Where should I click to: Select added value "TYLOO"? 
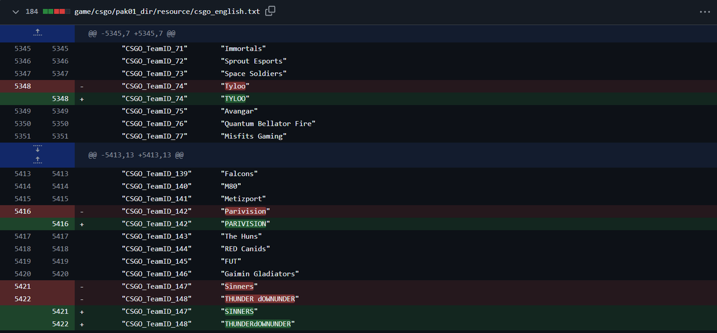235,98
